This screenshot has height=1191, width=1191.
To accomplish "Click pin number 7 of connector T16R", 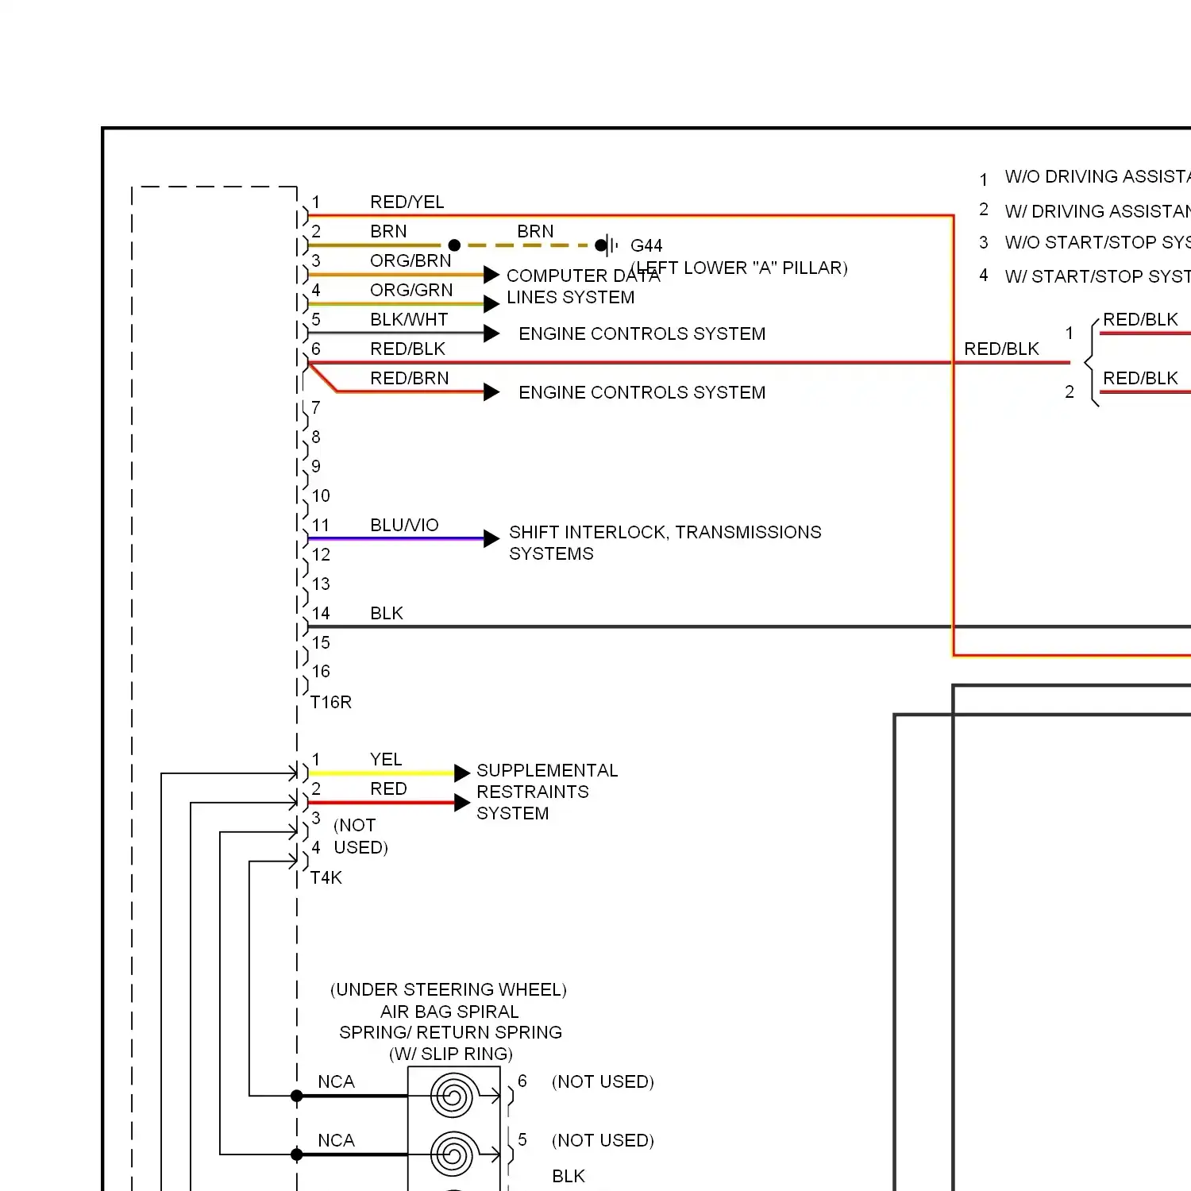I will pos(316,407).
